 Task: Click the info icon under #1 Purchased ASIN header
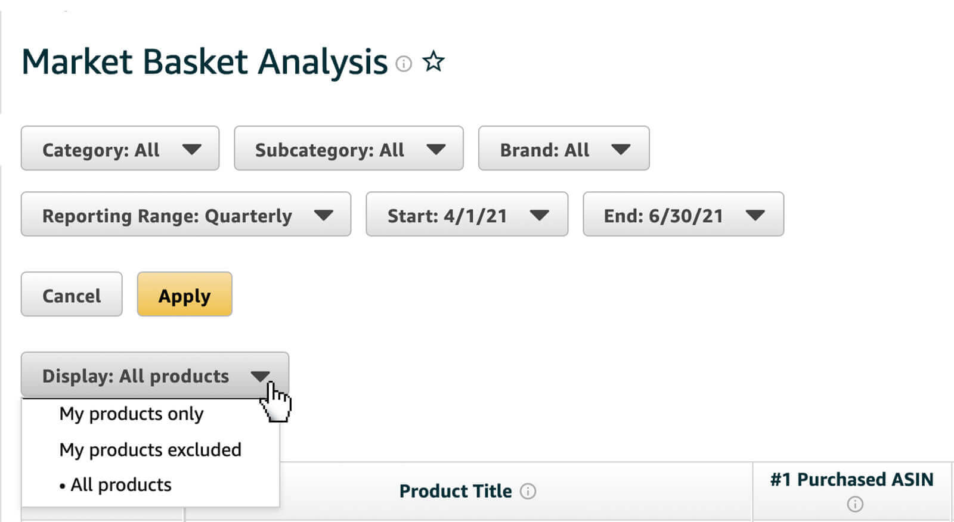tap(854, 504)
